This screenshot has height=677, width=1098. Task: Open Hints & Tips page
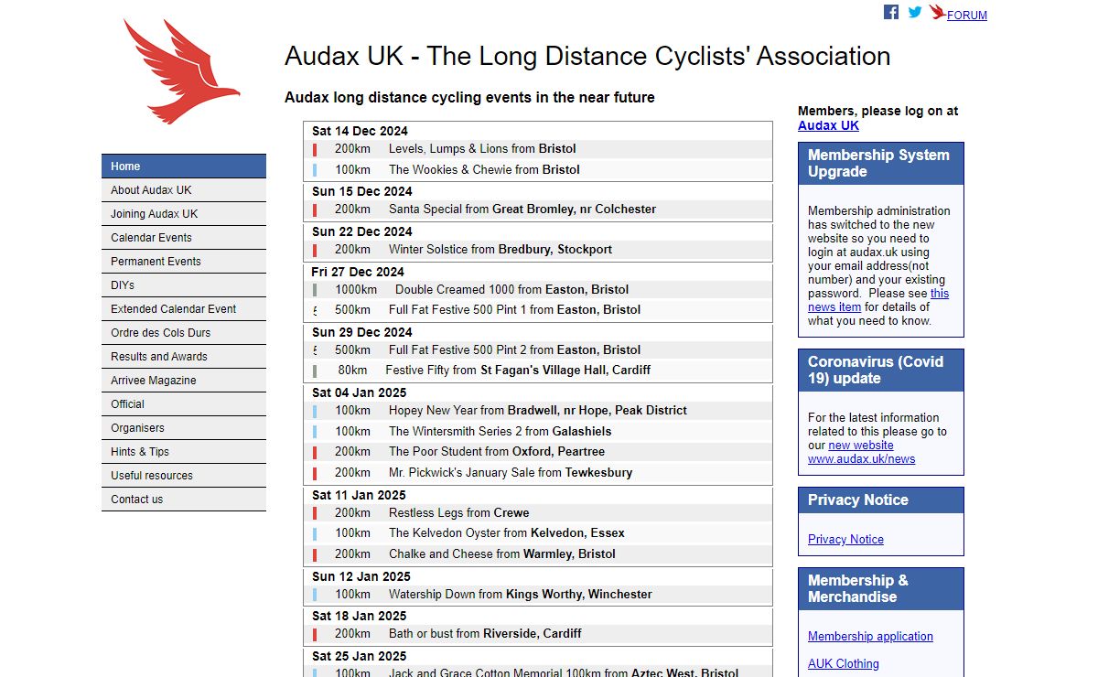[x=184, y=452]
